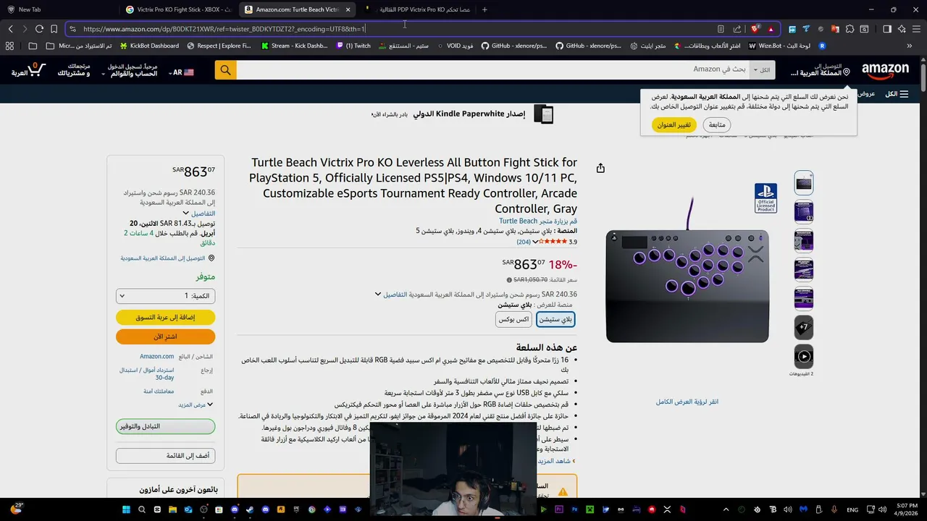Open the KickBot Dashboard bookmark
This screenshot has height=521, width=927.
coord(148,46)
